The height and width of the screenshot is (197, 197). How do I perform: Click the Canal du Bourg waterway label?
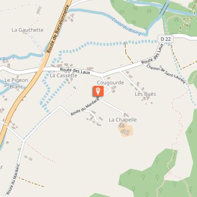tap(127, 27)
